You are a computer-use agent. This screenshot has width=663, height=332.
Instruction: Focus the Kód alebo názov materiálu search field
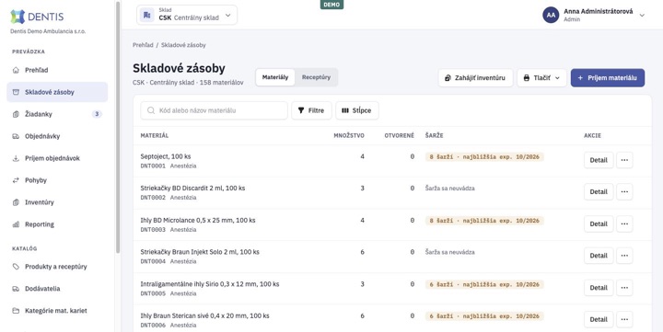214,110
